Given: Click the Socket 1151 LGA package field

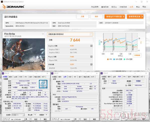Looking at the screenshot, I should tap(24, 85).
